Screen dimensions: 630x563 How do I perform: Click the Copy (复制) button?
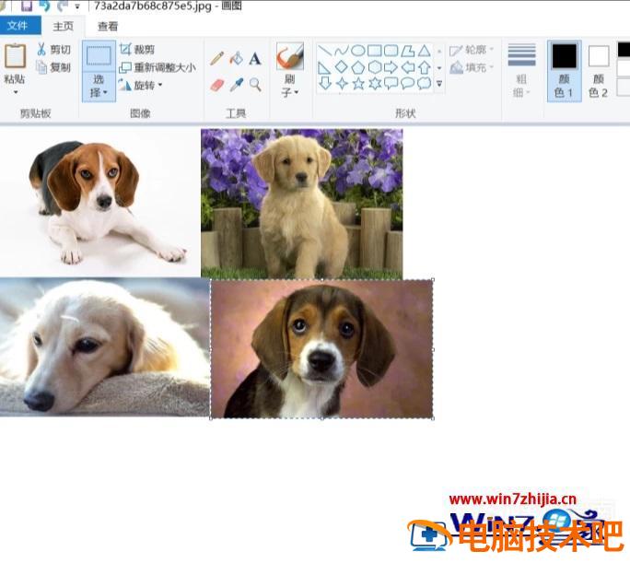53,67
